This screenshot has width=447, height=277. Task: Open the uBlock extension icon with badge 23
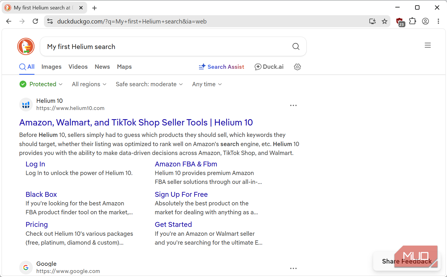click(x=400, y=22)
